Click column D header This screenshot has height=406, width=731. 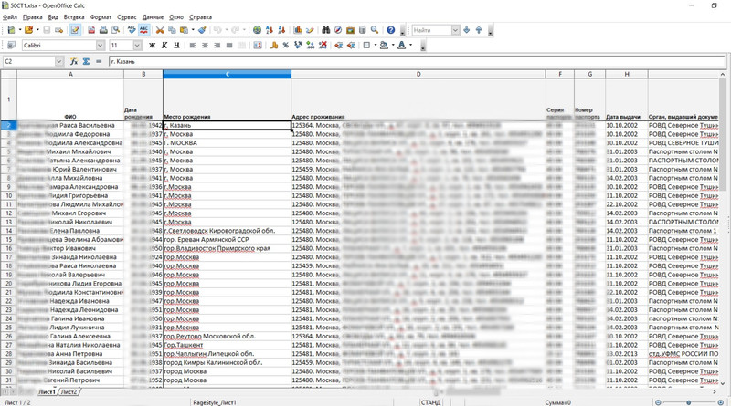(418, 74)
